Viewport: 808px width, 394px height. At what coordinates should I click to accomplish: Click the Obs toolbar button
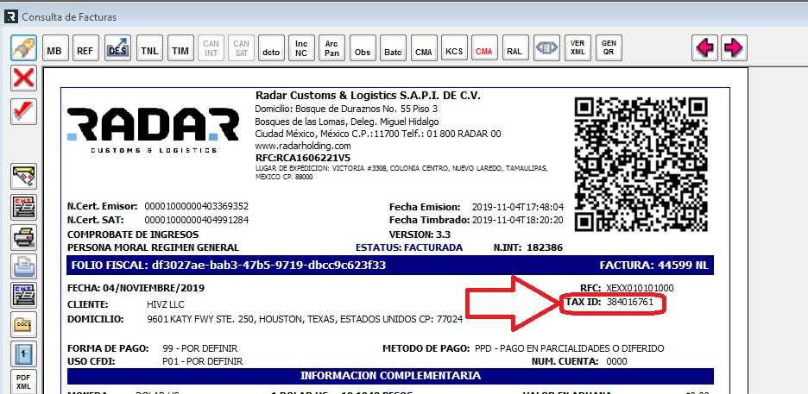(x=363, y=47)
